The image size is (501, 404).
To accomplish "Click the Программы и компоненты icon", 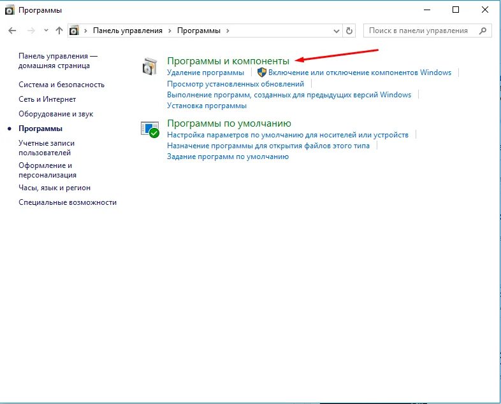I will pyautogui.click(x=150, y=66).
